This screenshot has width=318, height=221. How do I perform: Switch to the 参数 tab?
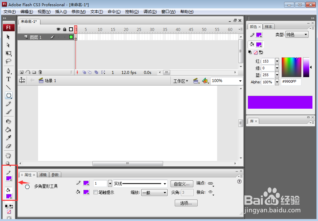tap(55, 175)
